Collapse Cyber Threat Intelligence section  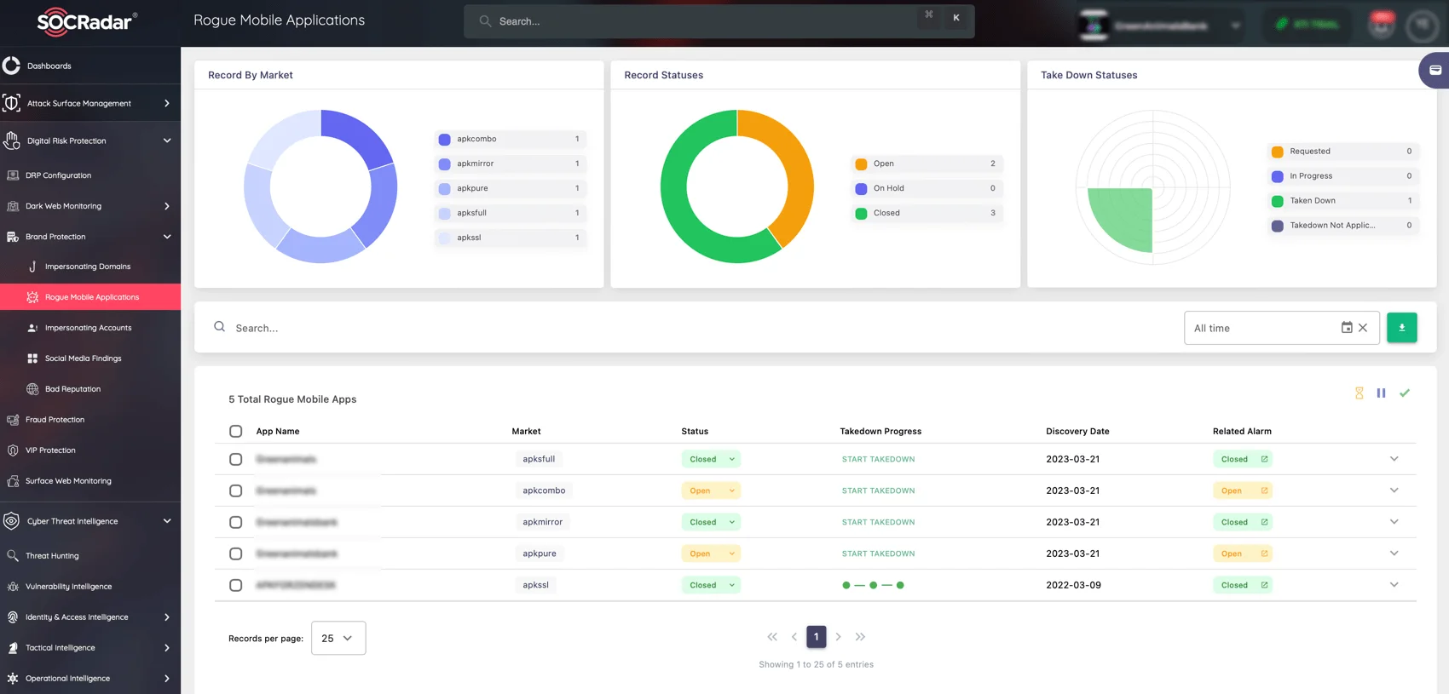(167, 521)
